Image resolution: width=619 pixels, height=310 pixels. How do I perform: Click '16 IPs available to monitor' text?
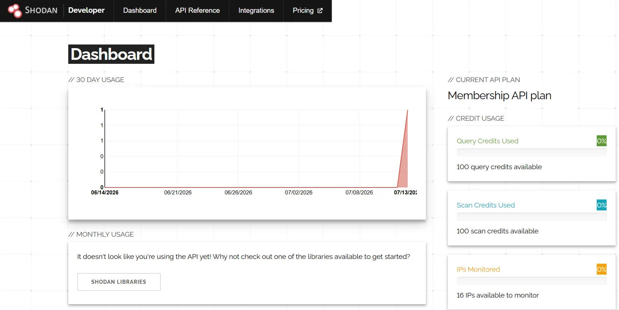[x=497, y=295]
